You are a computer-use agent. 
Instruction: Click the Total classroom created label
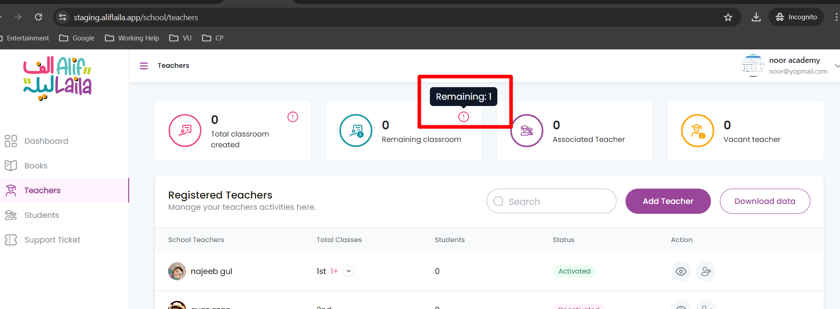(x=240, y=139)
